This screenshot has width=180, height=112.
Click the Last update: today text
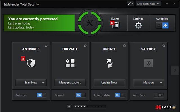(21, 28)
